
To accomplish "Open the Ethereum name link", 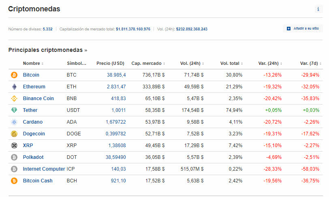I will coord(34,87).
